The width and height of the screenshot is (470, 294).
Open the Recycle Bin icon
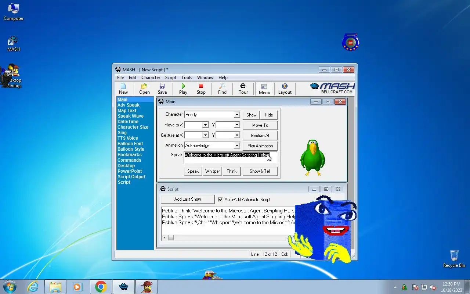[454, 258]
